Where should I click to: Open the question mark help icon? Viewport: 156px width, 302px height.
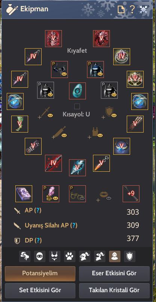(x=132, y=9)
